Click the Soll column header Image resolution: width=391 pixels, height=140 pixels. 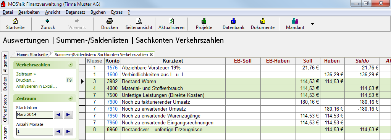(308, 61)
